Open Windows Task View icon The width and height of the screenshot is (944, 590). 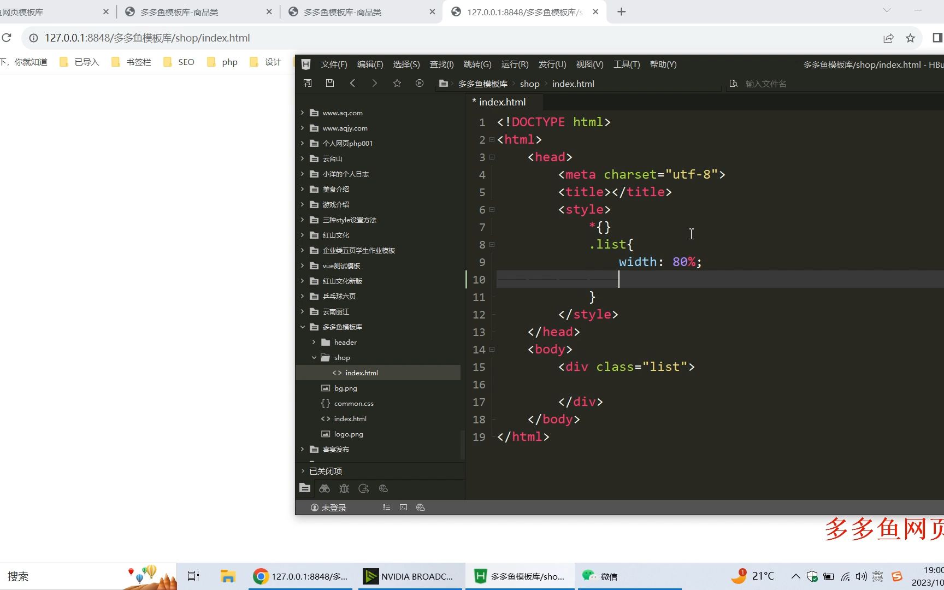(193, 576)
